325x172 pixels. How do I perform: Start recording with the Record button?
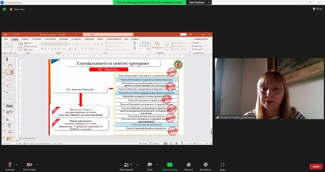pos(188,166)
